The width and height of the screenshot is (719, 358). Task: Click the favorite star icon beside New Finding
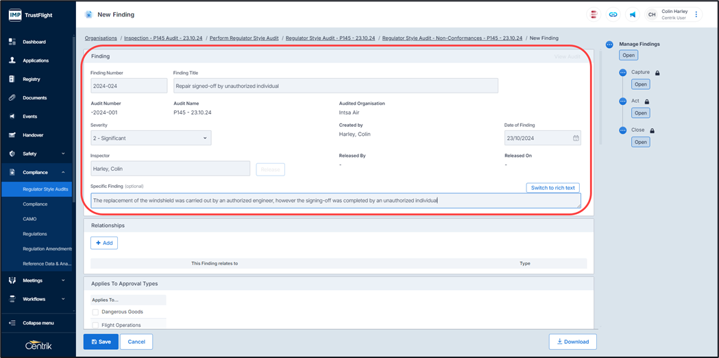pyautogui.click(x=88, y=14)
